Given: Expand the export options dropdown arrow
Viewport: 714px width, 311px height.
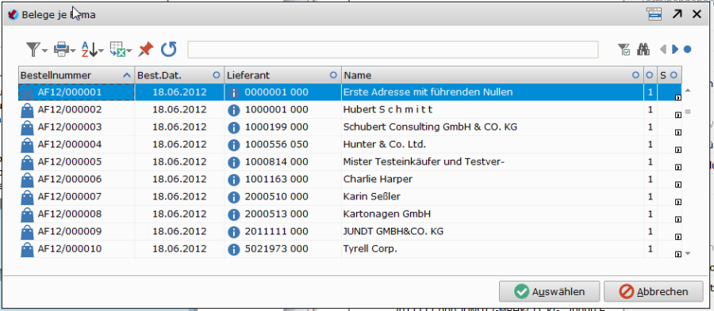Looking at the screenshot, I should (x=129, y=51).
